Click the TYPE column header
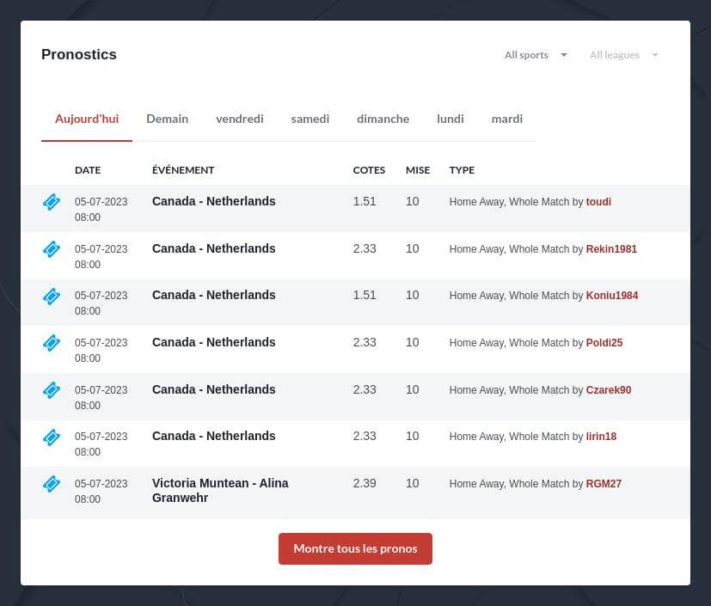 click(x=462, y=170)
